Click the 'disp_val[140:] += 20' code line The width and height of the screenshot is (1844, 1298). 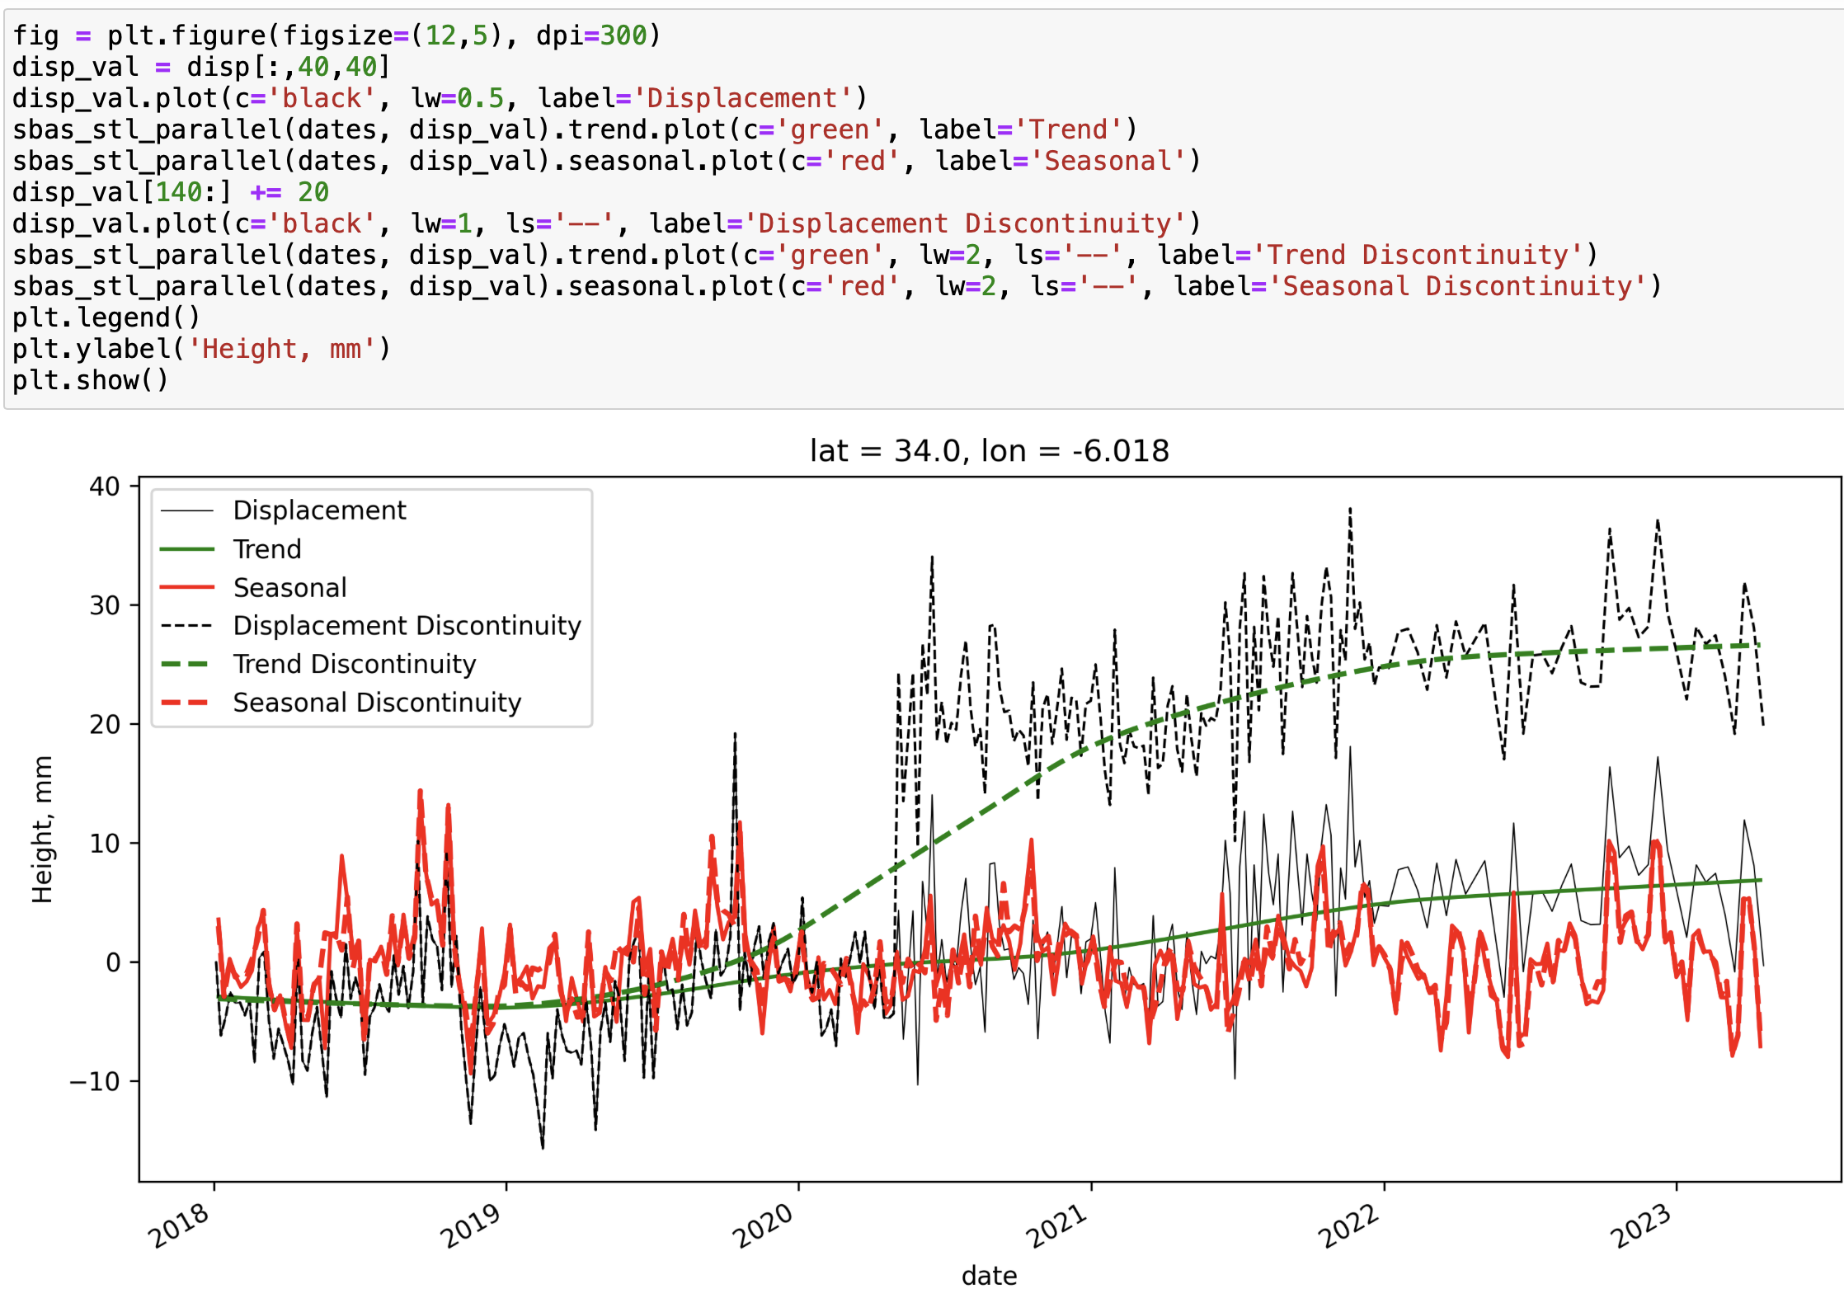tap(170, 192)
